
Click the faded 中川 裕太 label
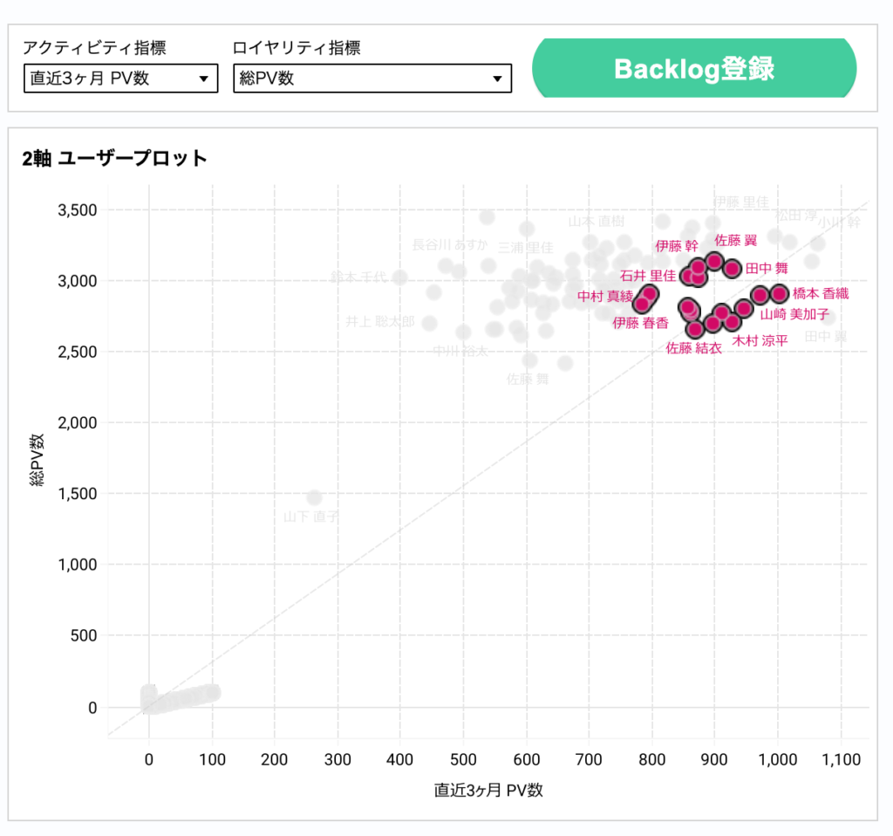coord(460,351)
